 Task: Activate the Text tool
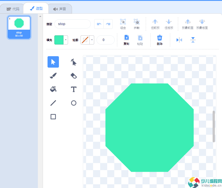click(73, 89)
